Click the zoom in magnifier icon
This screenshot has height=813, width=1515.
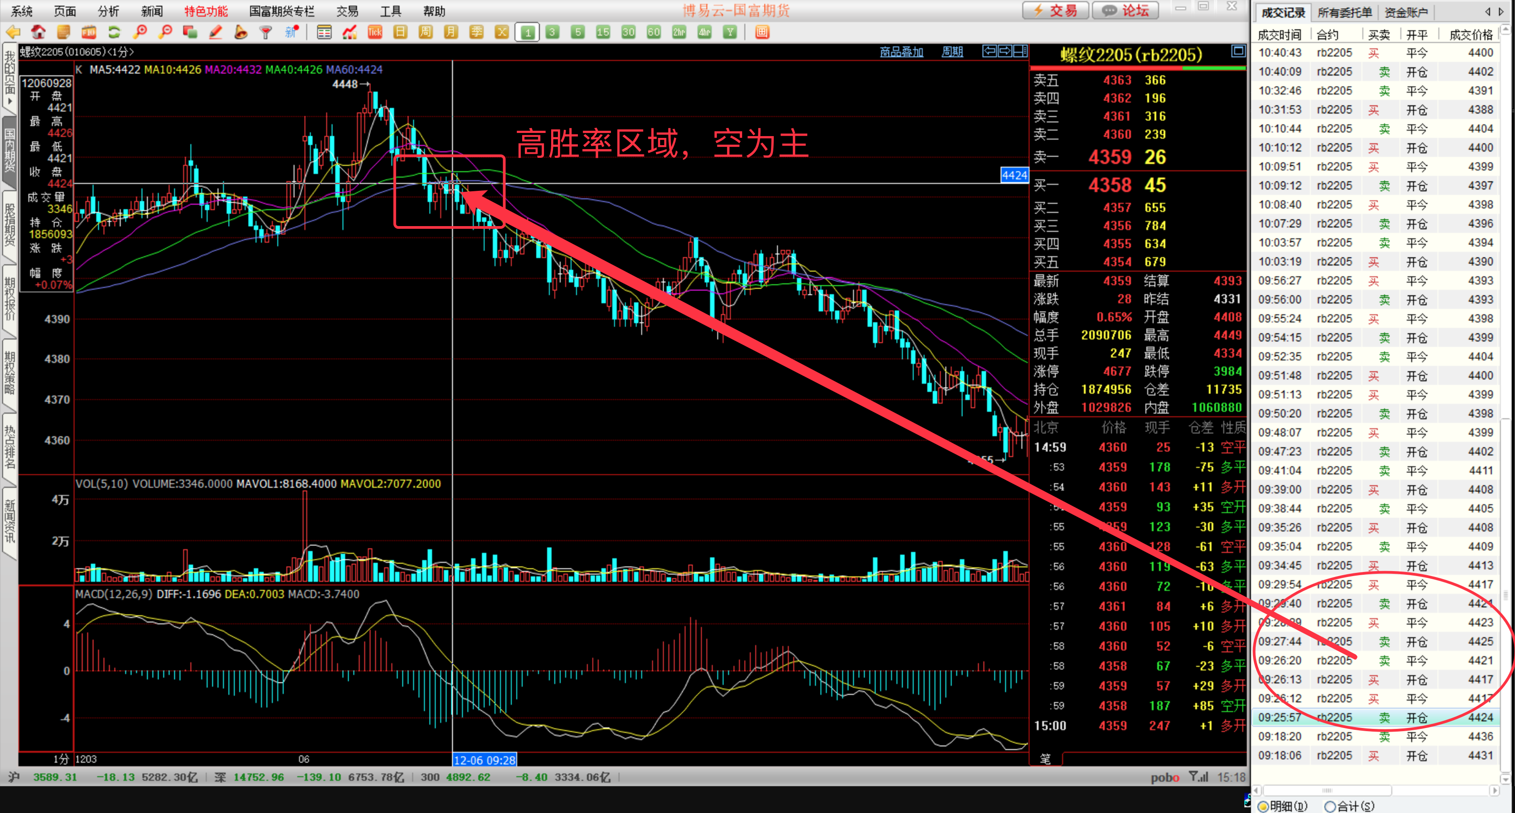point(140,33)
